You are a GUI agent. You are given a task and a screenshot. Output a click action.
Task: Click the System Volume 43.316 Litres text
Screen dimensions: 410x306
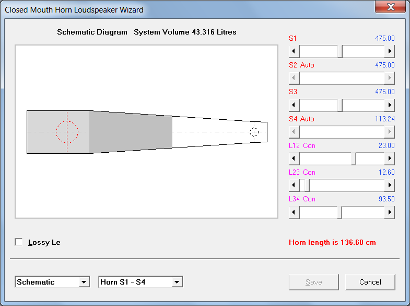(185, 32)
